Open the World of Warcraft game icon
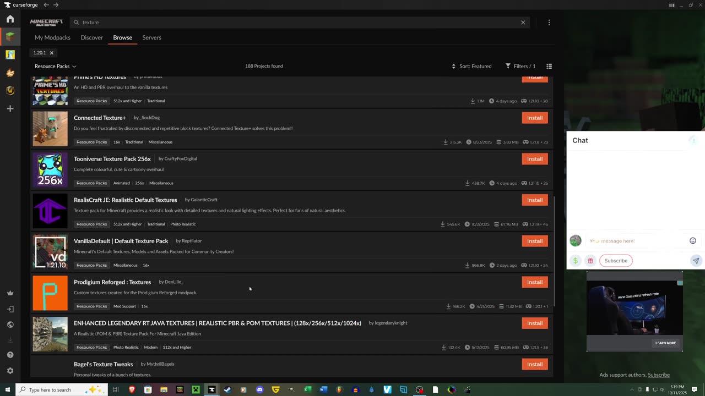Image resolution: width=705 pixels, height=396 pixels. [10, 90]
